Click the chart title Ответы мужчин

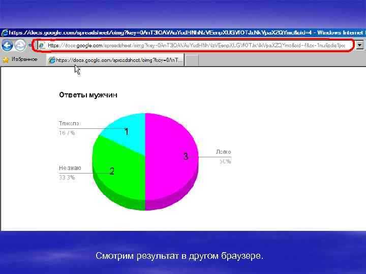pyautogui.click(x=88, y=95)
